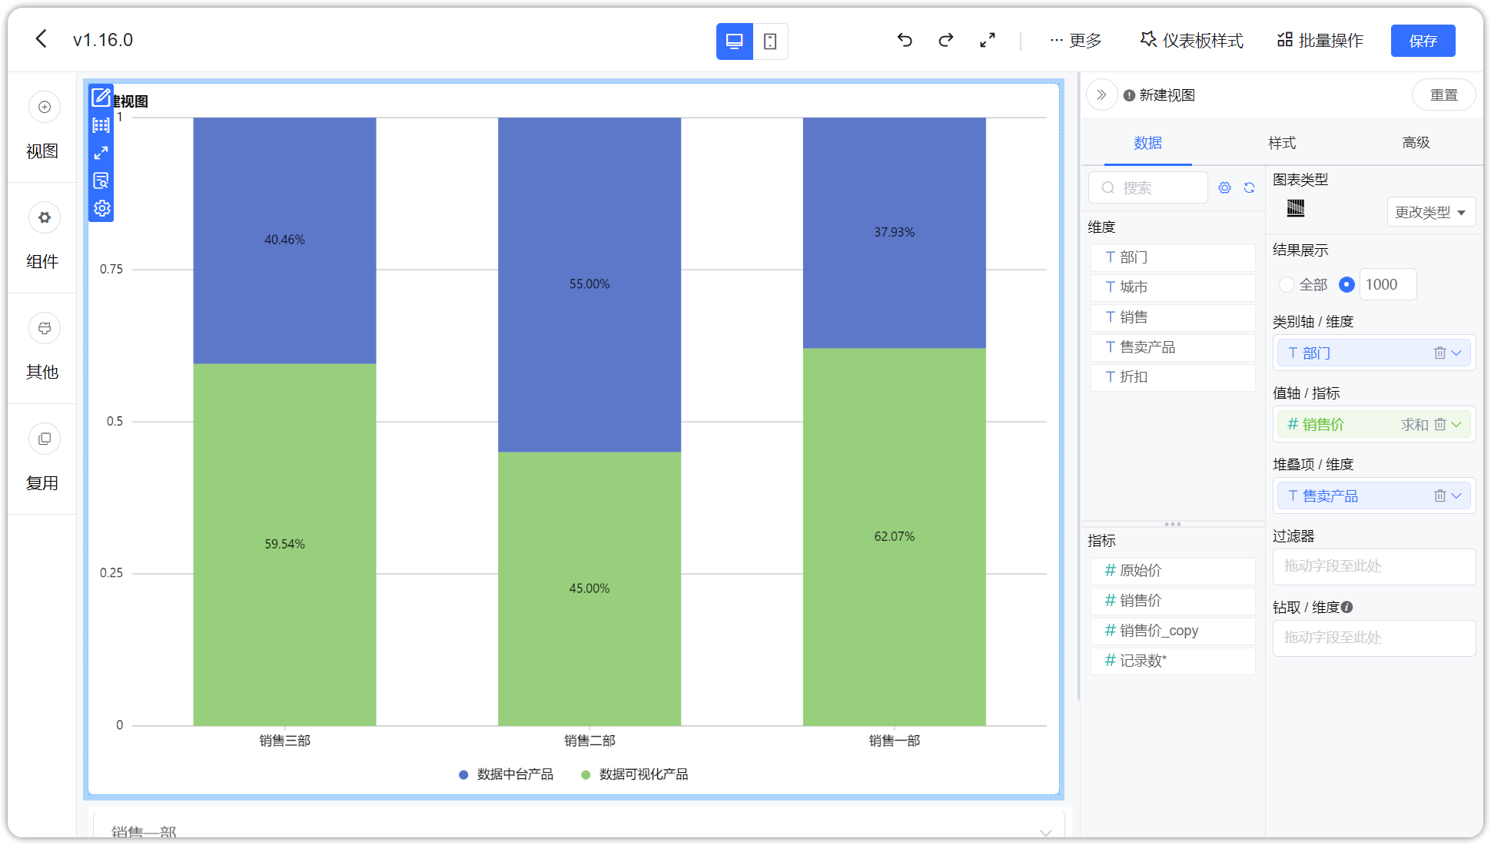Expand the 销售一部 dropdown below chart

pyautogui.click(x=1045, y=833)
